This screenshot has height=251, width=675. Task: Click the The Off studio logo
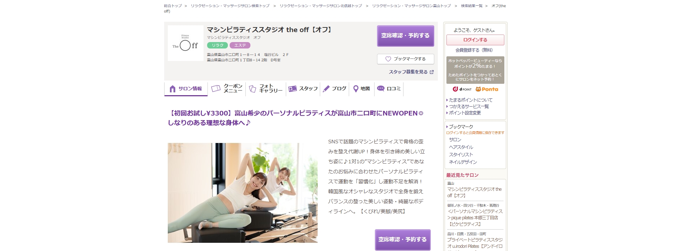[x=185, y=43]
